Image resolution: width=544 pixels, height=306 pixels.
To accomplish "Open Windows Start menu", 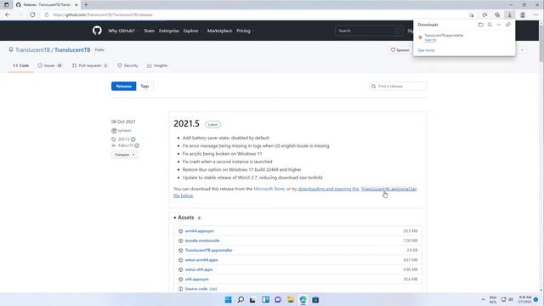I will 228,300.
